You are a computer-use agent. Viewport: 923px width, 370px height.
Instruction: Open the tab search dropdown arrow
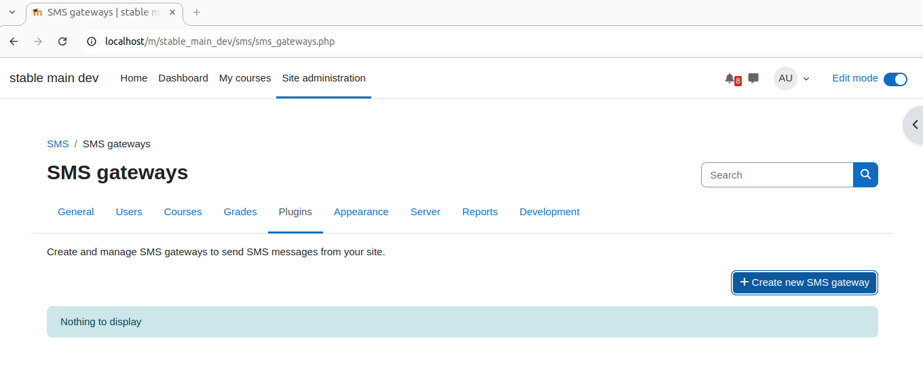(12, 12)
